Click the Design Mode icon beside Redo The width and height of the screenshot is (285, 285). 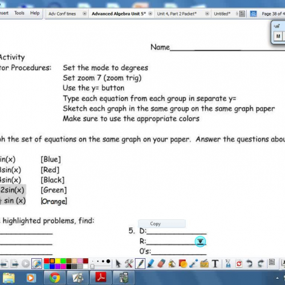click(272, 262)
